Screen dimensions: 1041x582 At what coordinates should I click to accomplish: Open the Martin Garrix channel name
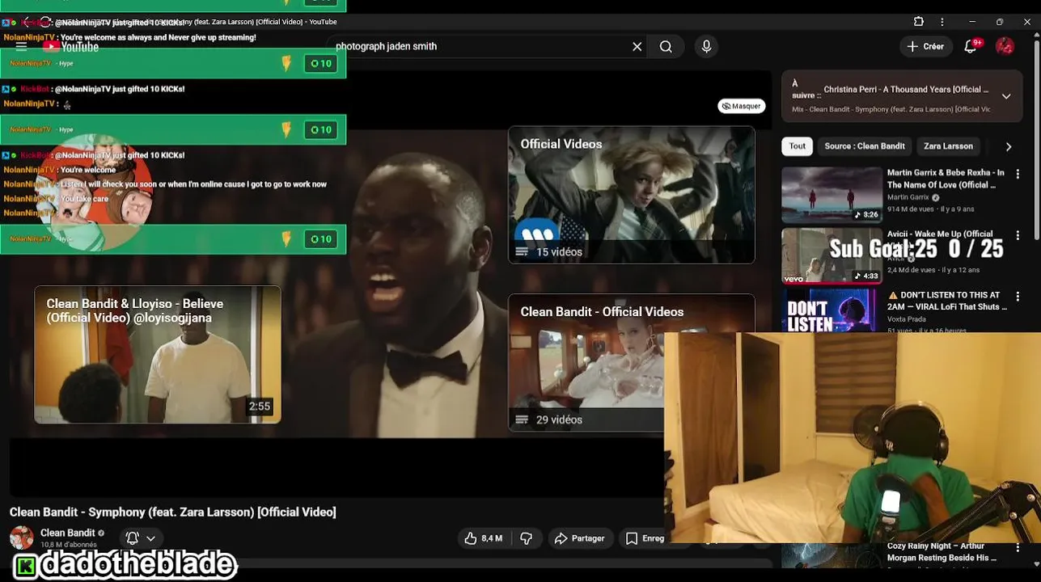click(x=908, y=197)
